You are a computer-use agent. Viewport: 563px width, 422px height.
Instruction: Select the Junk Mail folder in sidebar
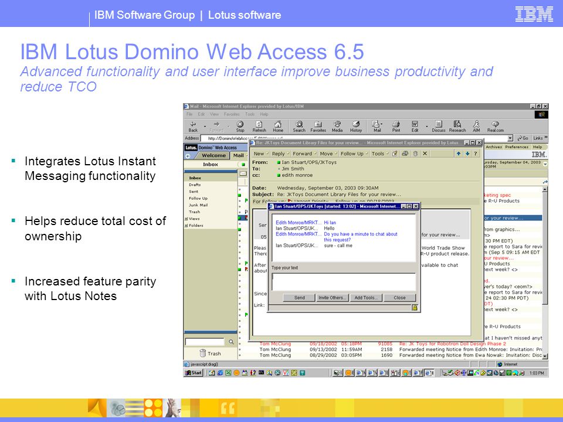click(x=198, y=205)
